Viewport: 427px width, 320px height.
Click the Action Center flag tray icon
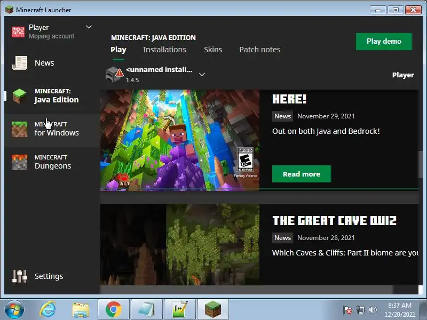[347, 310]
